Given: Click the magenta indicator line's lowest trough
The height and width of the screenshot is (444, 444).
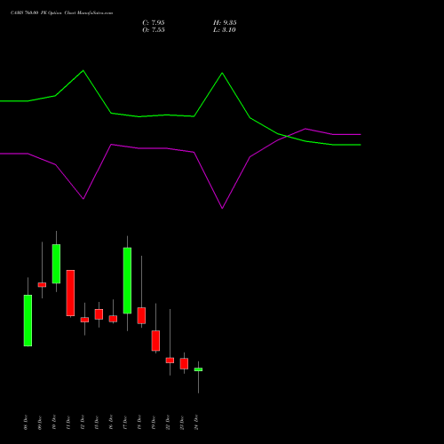Looking at the screenshot, I should click(222, 208).
